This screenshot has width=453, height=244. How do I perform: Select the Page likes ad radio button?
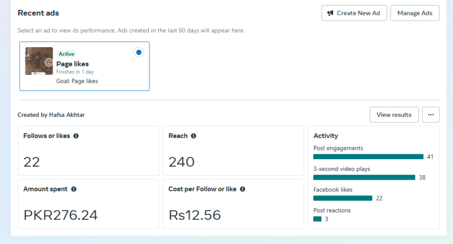(x=138, y=53)
